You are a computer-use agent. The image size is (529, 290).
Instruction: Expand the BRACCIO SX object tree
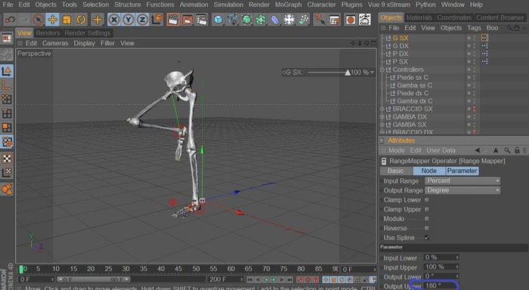coord(382,109)
